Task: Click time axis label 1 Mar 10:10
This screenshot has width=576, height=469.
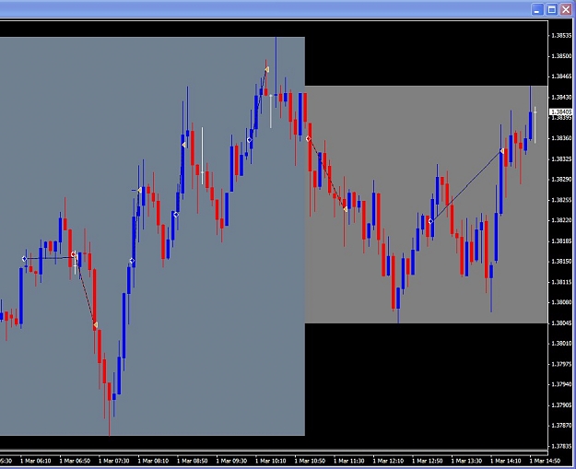Action: click(271, 461)
